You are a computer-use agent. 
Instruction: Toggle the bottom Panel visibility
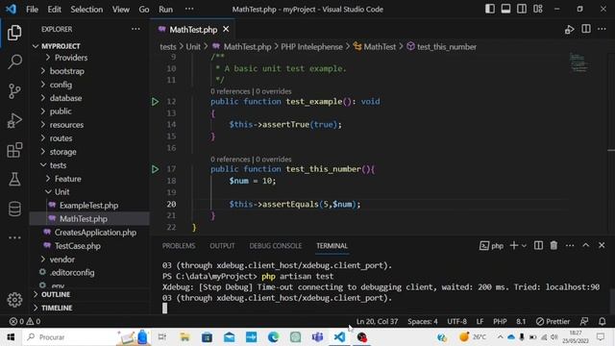(506, 9)
